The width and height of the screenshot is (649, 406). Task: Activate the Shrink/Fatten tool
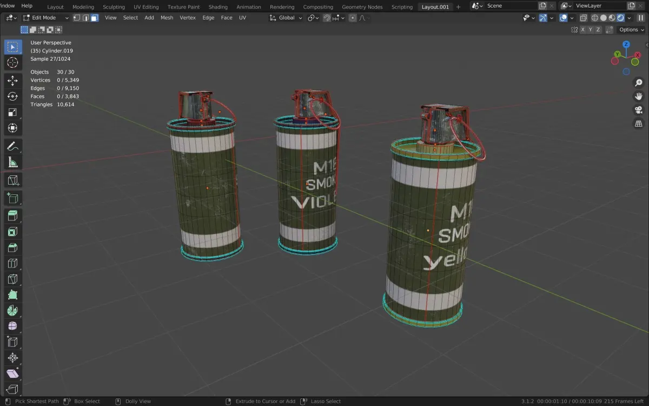click(x=12, y=358)
